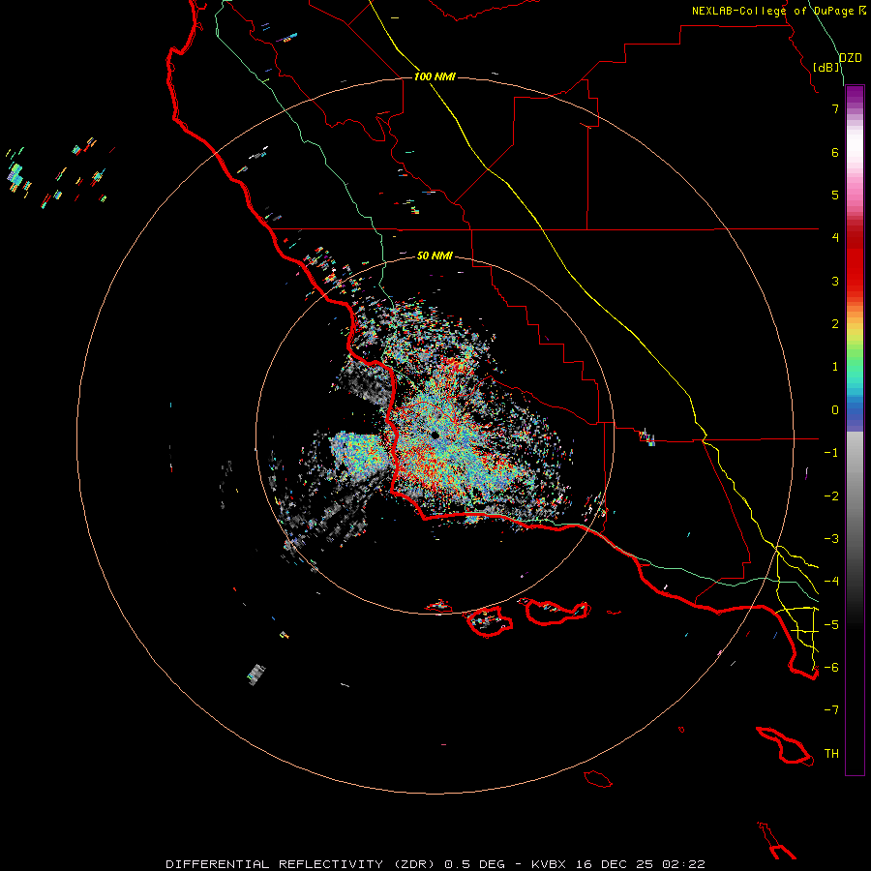Click the "DZD" product label above color bar
This screenshot has width=871, height=871.
click(851, 58)
